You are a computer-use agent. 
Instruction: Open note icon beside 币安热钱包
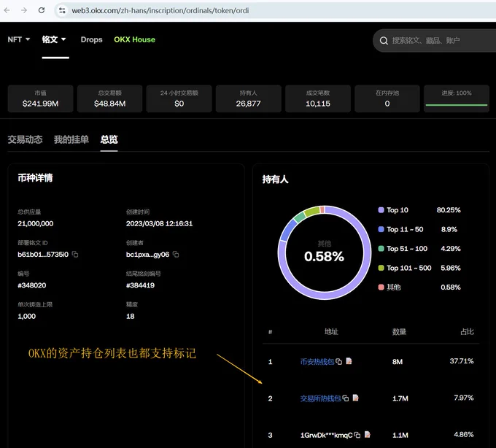pos(349,361)
